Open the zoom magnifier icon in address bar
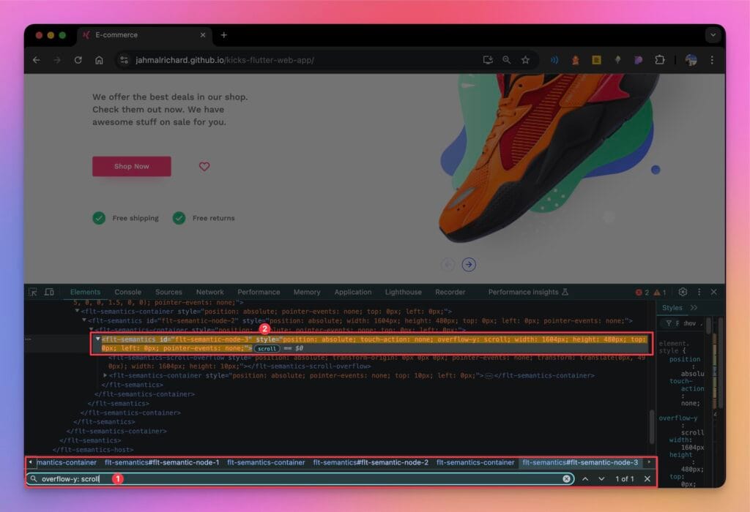The width and height of the screenshot is (750, 512). [x=507, y=60]
